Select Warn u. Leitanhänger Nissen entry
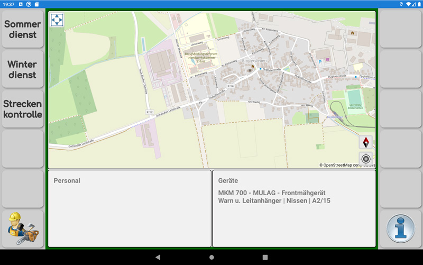 pos(274,201)
